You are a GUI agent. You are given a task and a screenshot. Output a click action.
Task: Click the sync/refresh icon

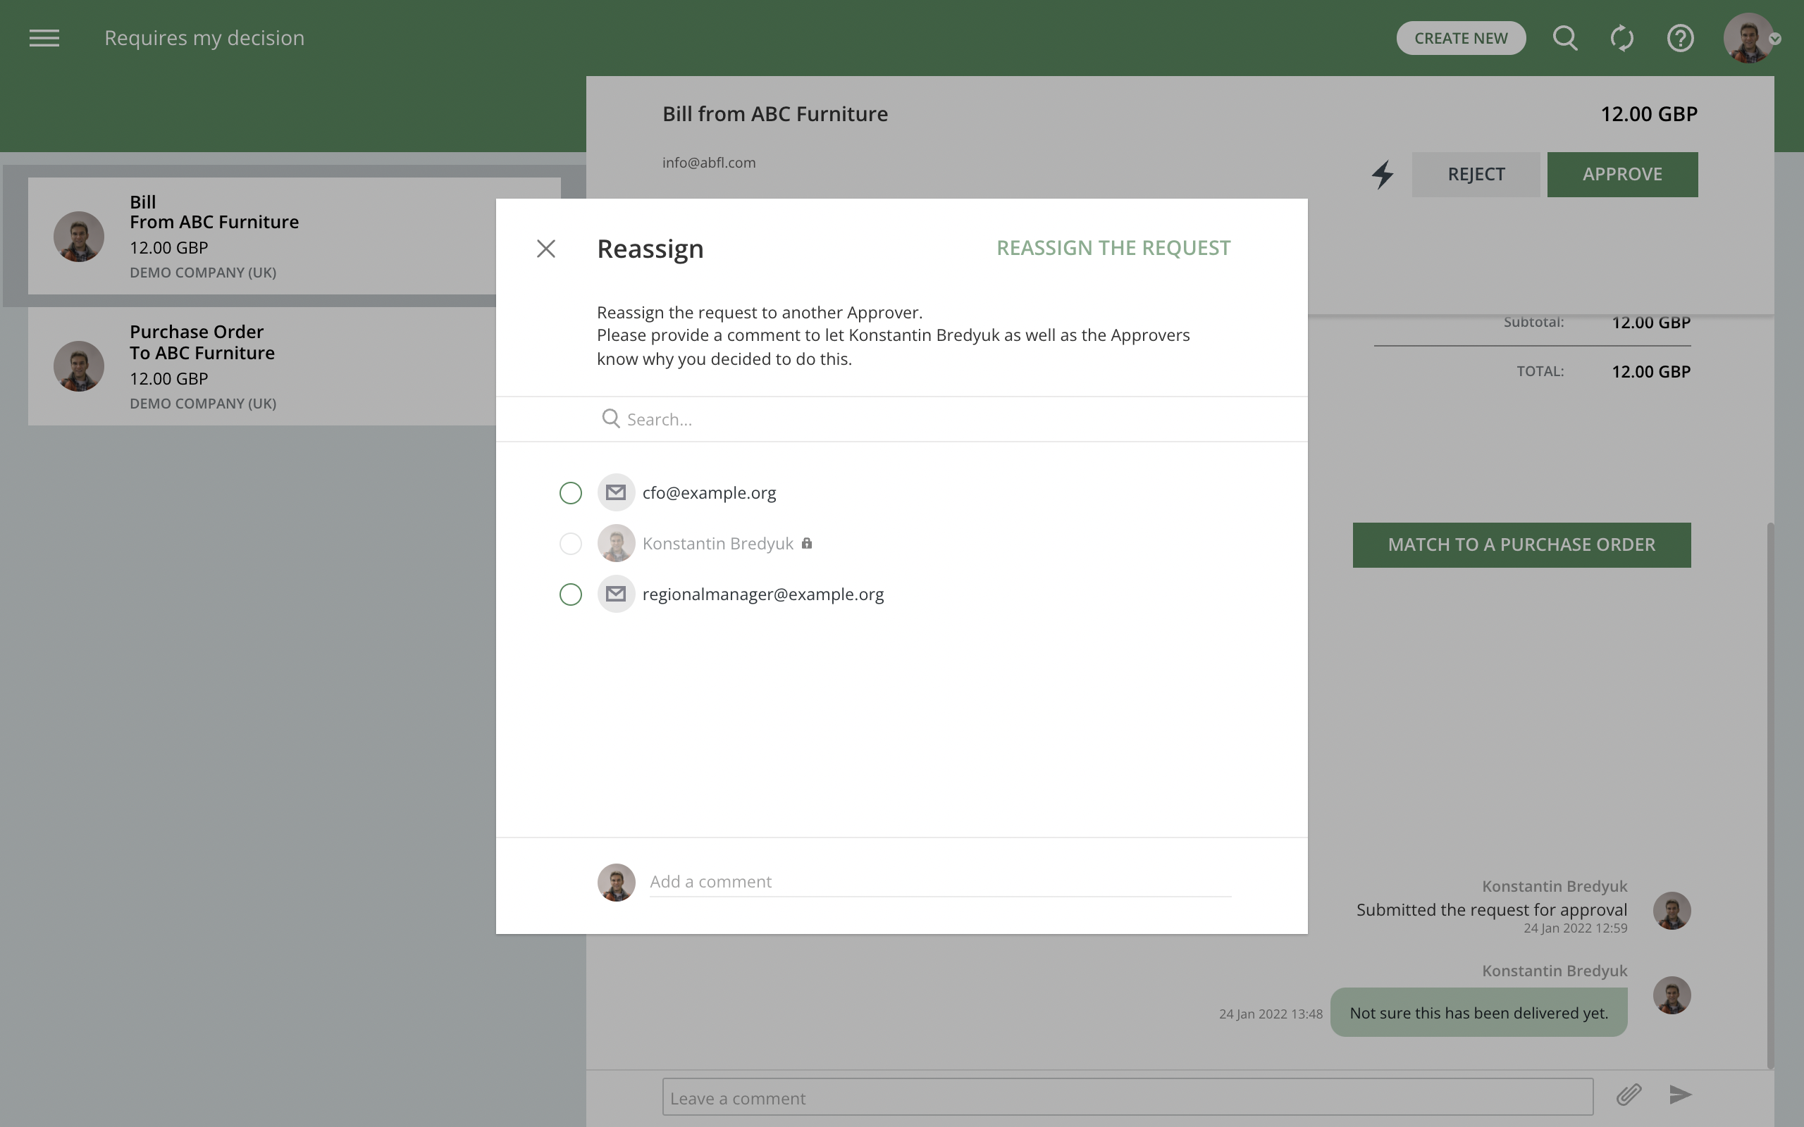point(1622,38)
